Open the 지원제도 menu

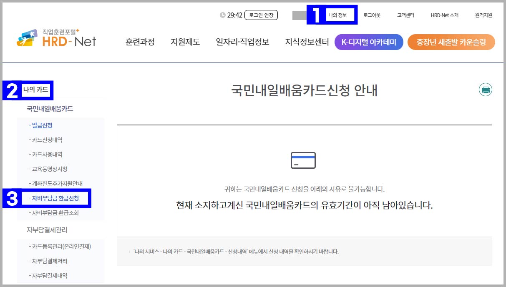[x=185, y=42]
